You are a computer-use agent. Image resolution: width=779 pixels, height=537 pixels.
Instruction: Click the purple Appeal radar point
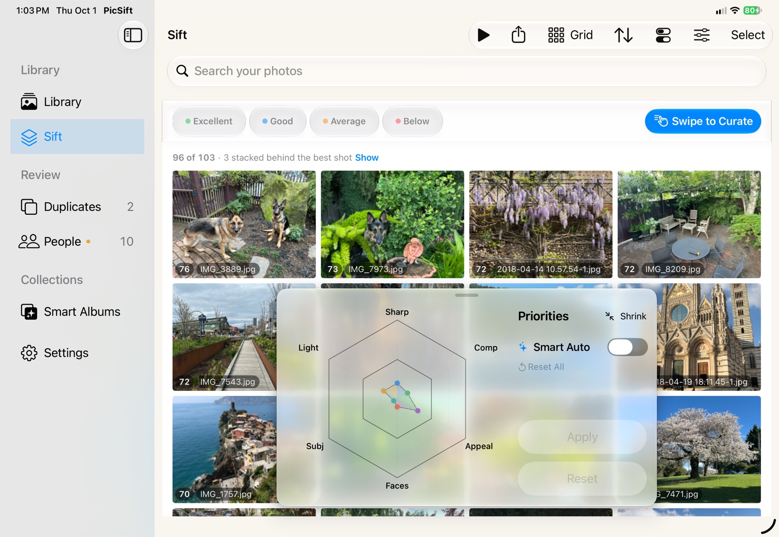pos(418,411)
